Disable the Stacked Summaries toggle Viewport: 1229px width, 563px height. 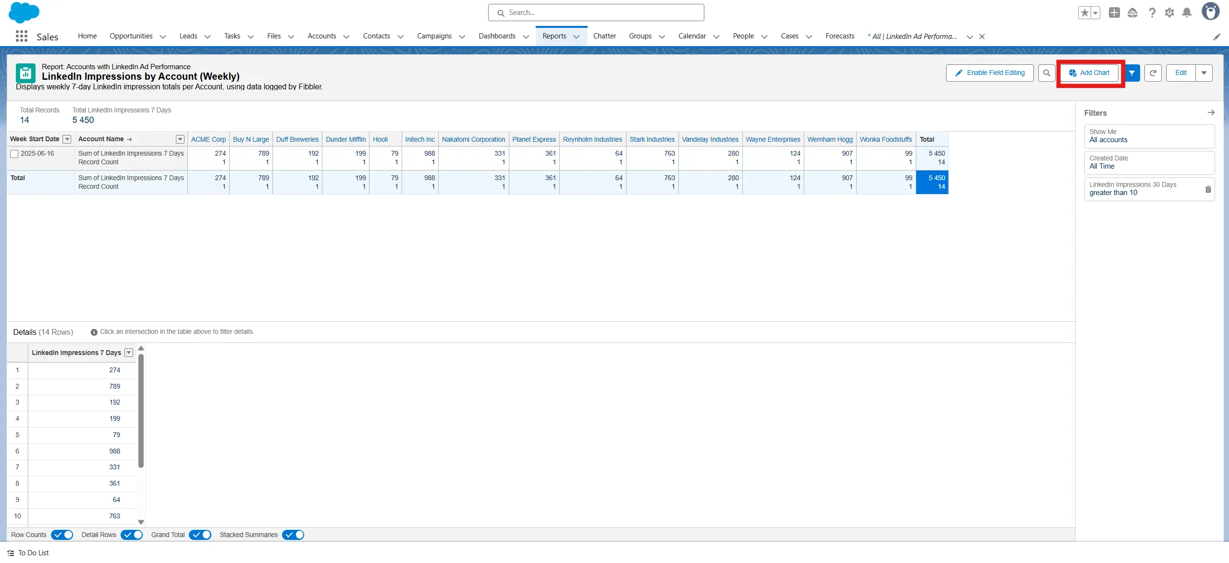tap(293, 535)
